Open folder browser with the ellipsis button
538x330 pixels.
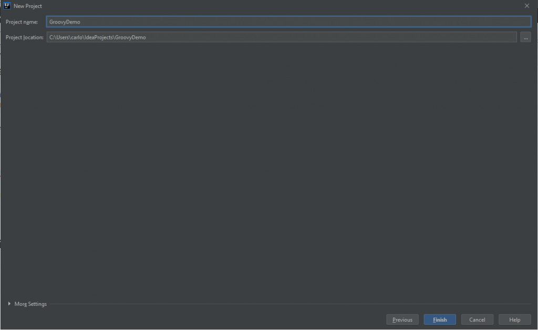point(525,37)
